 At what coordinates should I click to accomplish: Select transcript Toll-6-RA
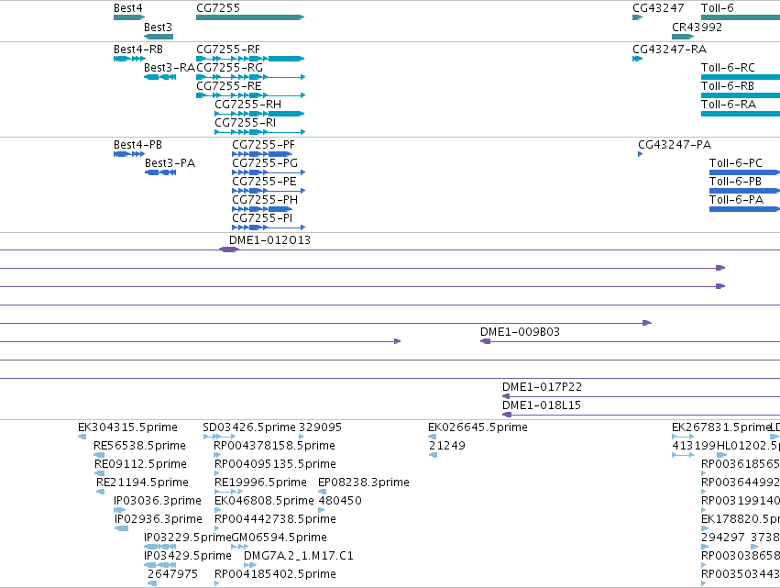(x=741, y=114)
